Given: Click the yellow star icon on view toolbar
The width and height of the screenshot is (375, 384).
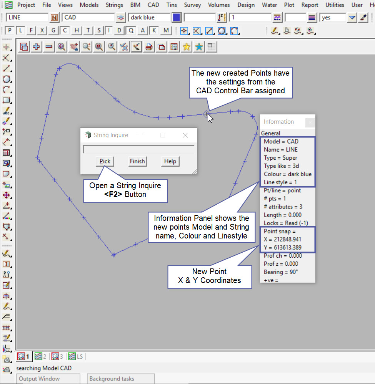Looking at the screenshot, I should point(186,47).
